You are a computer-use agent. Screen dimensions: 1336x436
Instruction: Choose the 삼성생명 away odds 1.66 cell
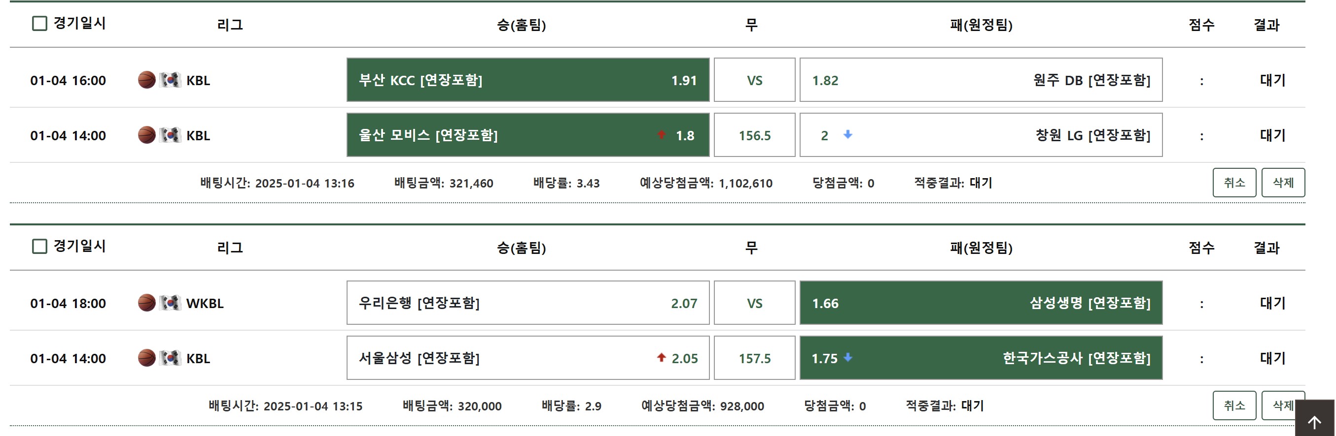(x=980, y=303)
